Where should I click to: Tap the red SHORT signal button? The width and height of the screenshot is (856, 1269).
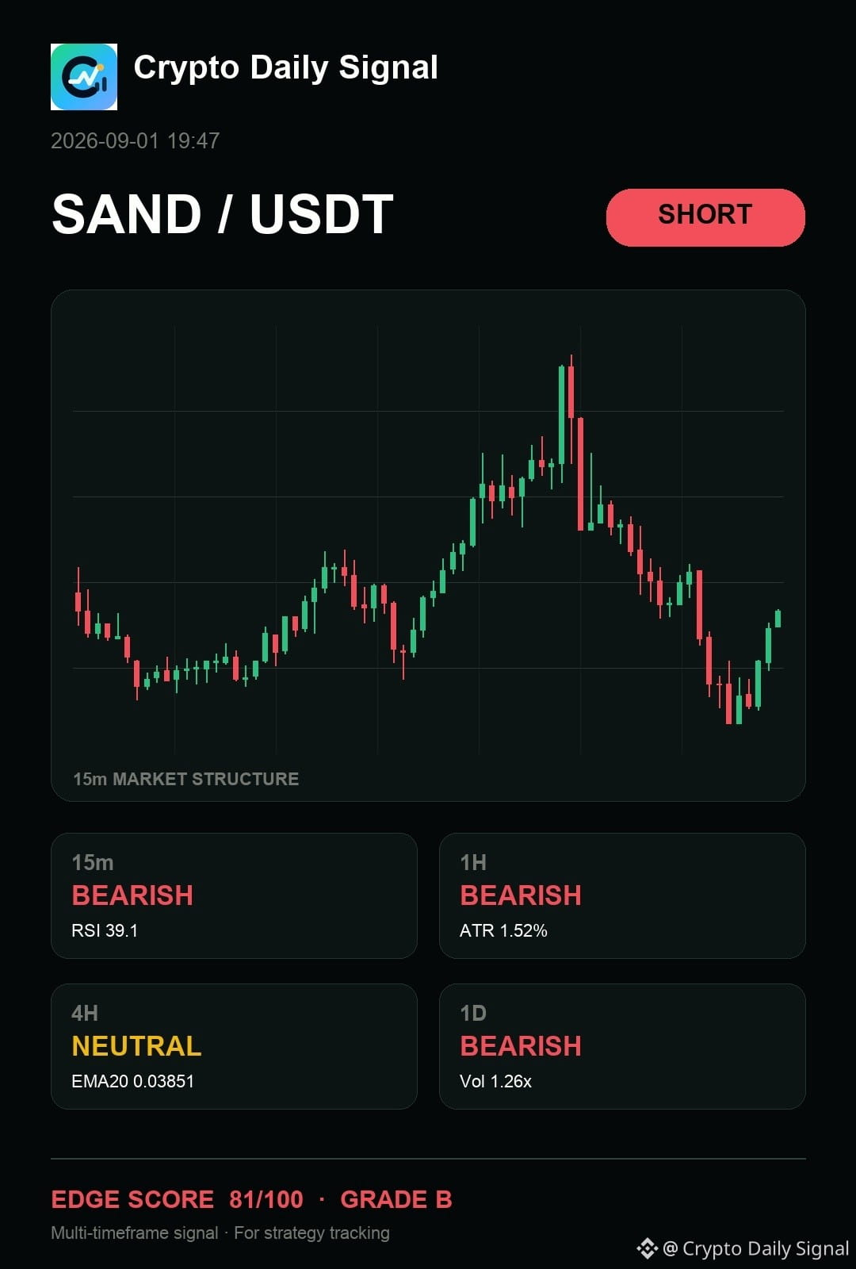point(705,217)
